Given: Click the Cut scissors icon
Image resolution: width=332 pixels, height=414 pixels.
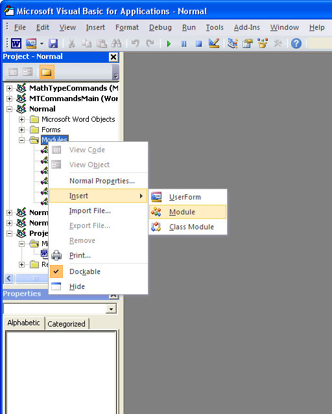Looking at the screenshot, I should coord(71,43).
